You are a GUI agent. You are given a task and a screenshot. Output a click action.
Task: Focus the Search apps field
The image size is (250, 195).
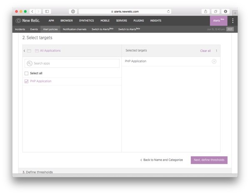tap(72, 63)
